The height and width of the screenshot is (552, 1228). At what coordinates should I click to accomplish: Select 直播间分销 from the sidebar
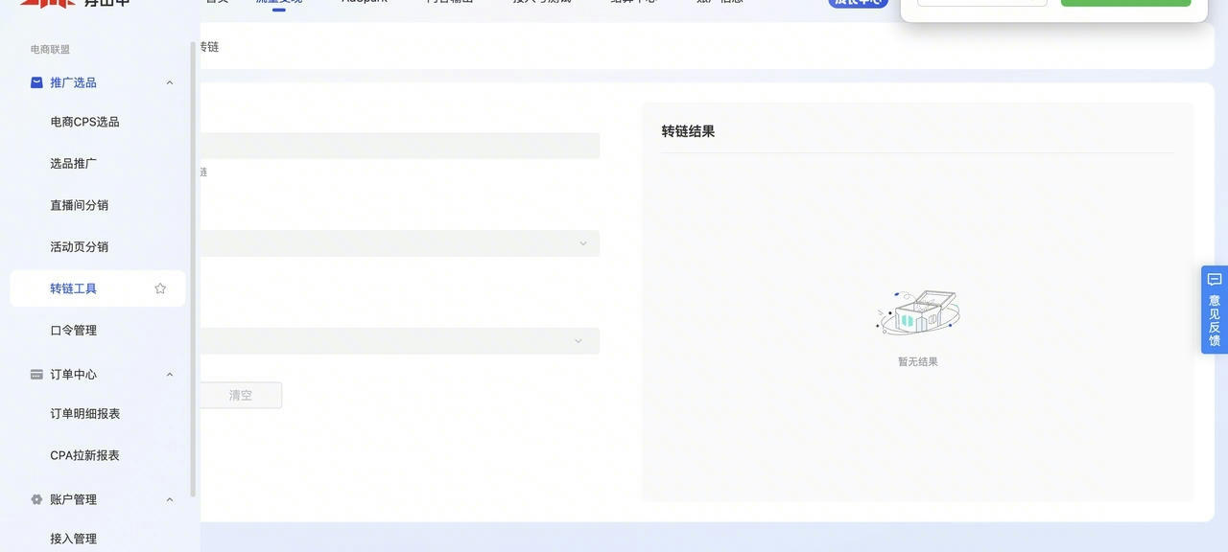point(79,205)
